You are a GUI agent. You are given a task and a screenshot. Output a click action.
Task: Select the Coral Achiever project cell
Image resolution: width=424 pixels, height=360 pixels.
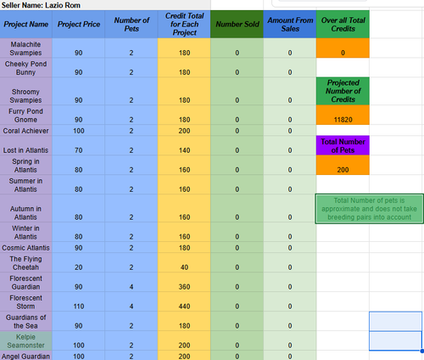pyautogui.click(x=26, y=130)
